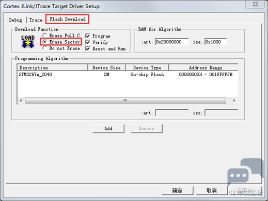
Task: Open the Flash Download tab
Action: 68,19
